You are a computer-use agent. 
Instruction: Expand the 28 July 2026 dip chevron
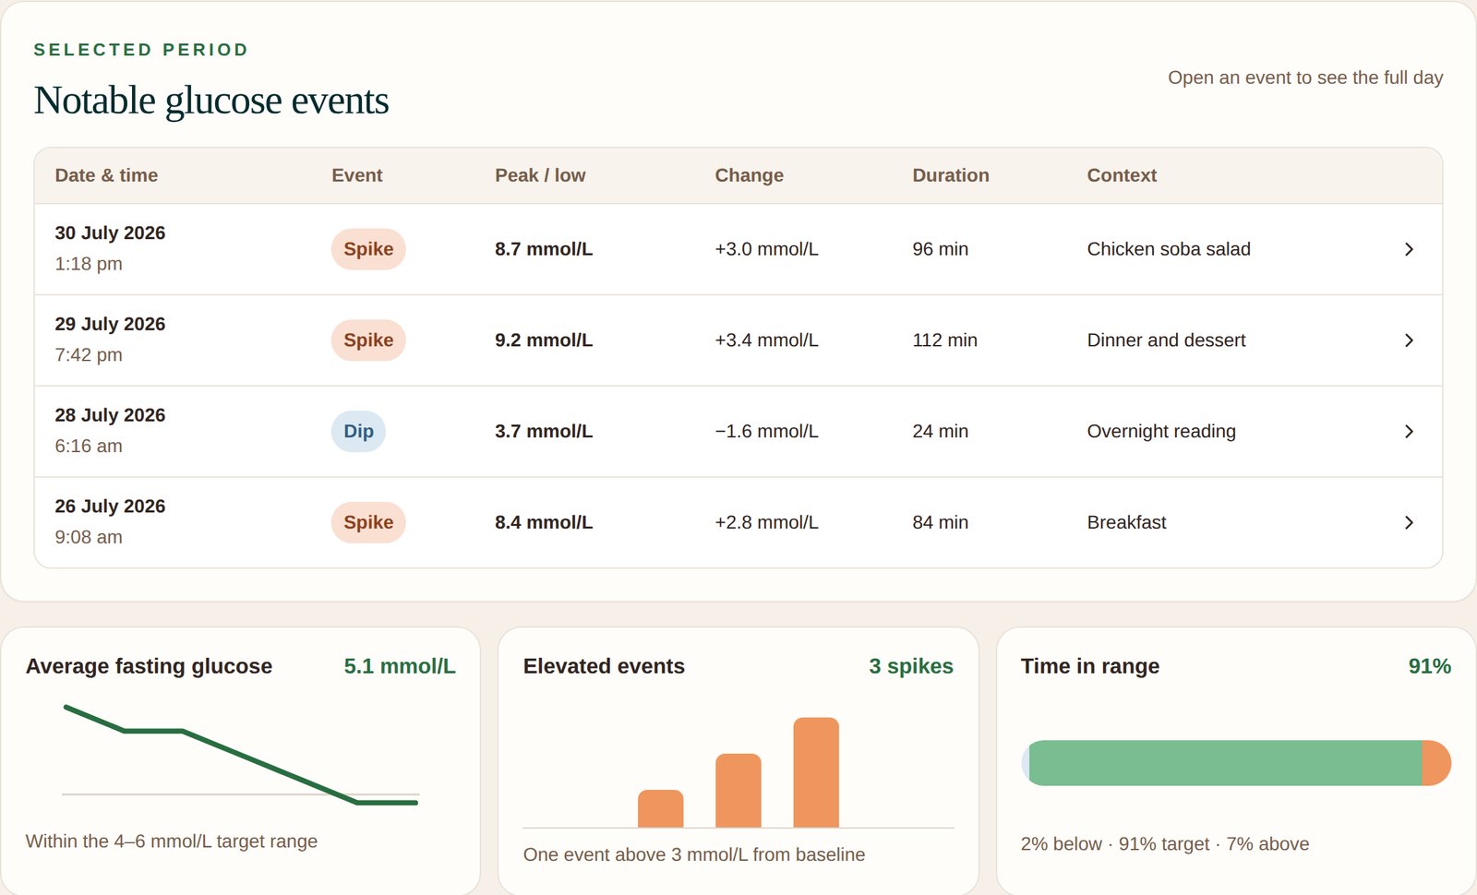1409,432
